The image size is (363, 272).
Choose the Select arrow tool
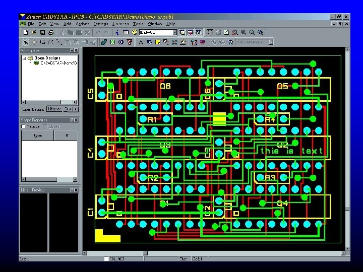click(26, 42)
